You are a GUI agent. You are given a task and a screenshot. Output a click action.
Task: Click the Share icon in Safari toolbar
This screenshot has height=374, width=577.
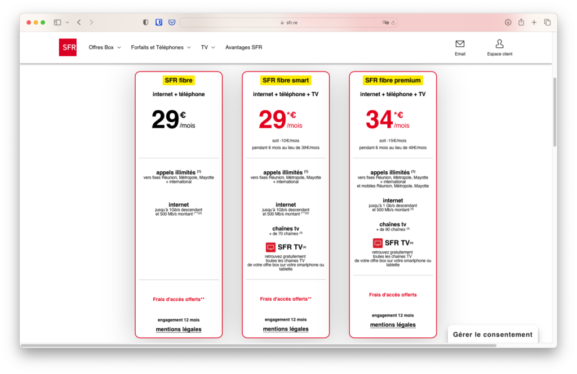click(x=521, y=23)
